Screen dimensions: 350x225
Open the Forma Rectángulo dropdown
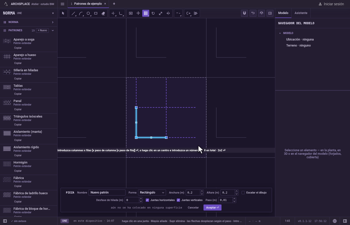[152, 192]
